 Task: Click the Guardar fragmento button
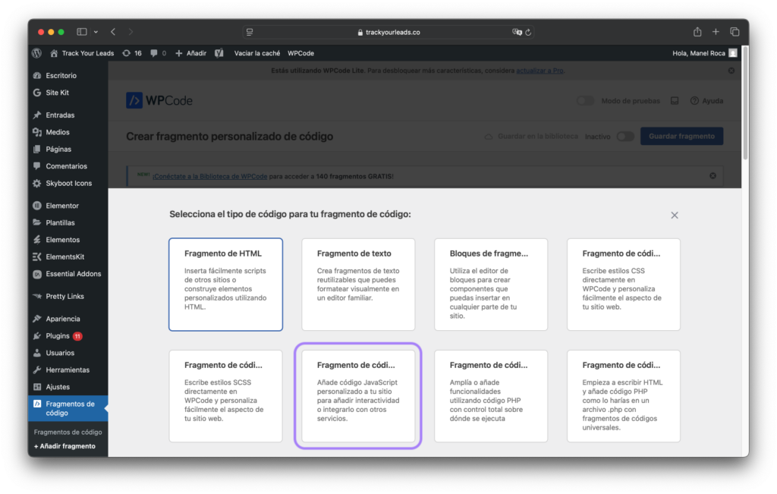coord(681,137)
